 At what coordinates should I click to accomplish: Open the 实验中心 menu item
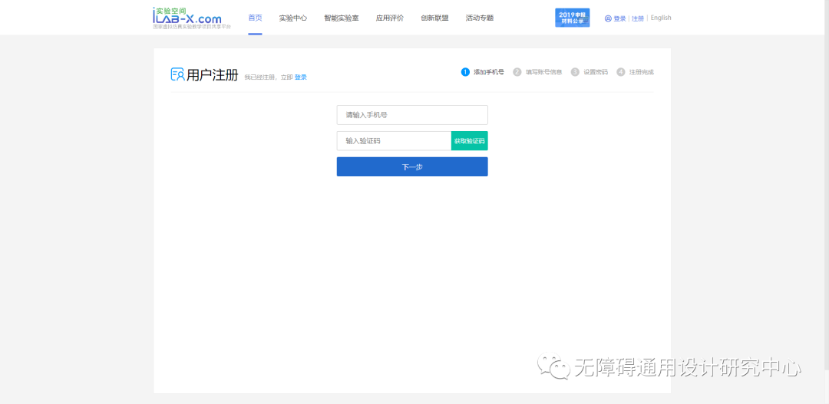click(x=292, y=18)
